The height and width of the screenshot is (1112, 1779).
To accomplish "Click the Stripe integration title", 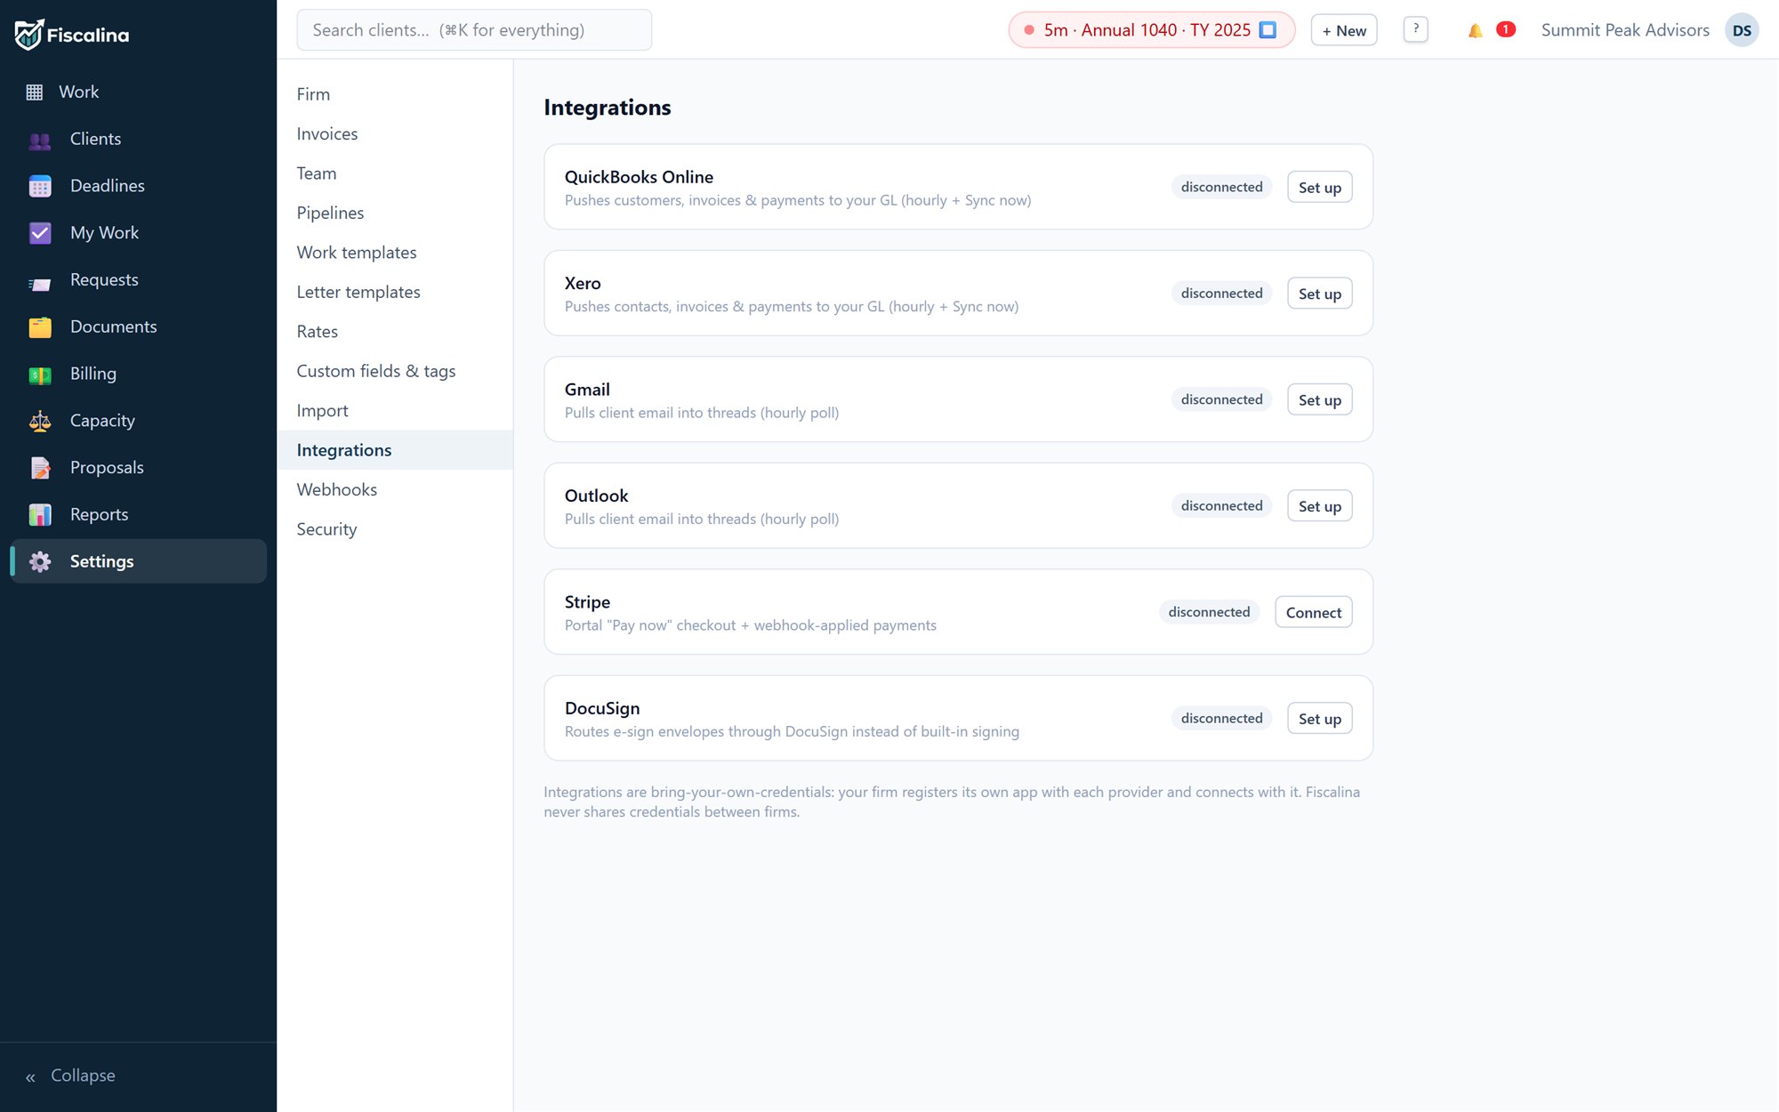I will 587,602.
